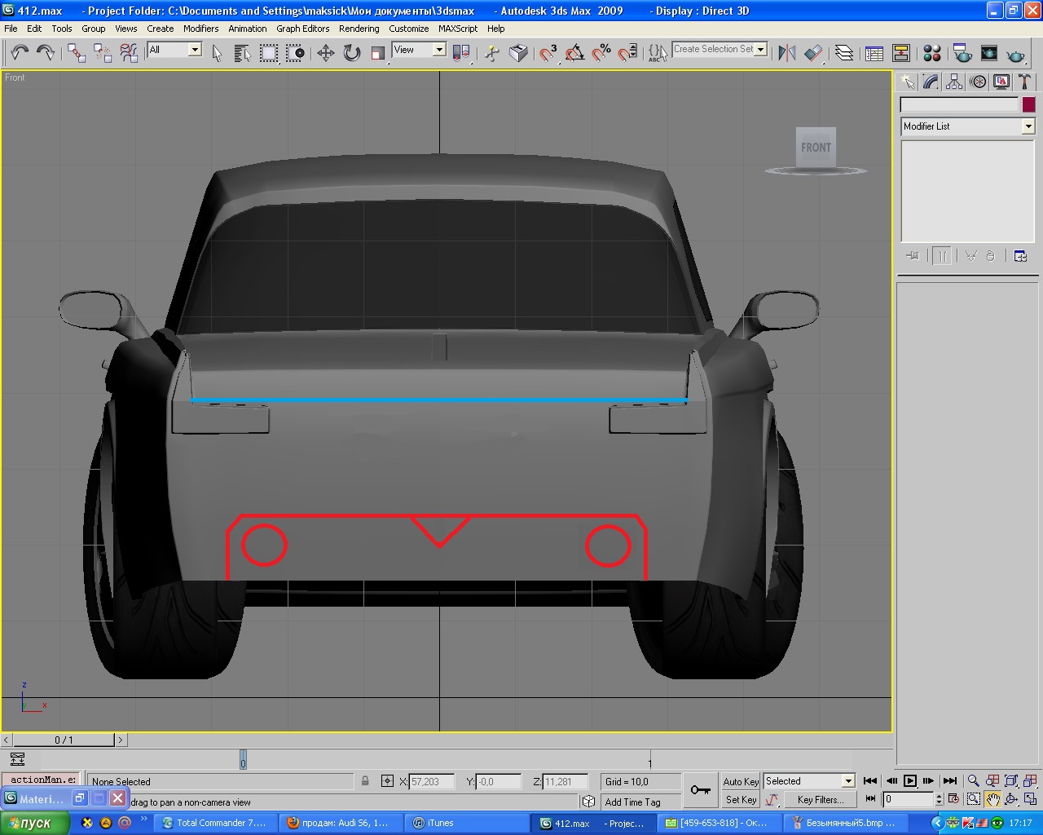
Task: Open the Utilities panel hammer icon
Action: pyautogui.click(x=1024, y=82)
